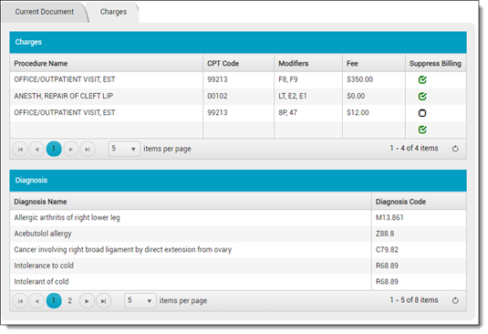This screenshot has height=334, width=488.
Task: Select the Charges tab
Action: click(113, 12)
